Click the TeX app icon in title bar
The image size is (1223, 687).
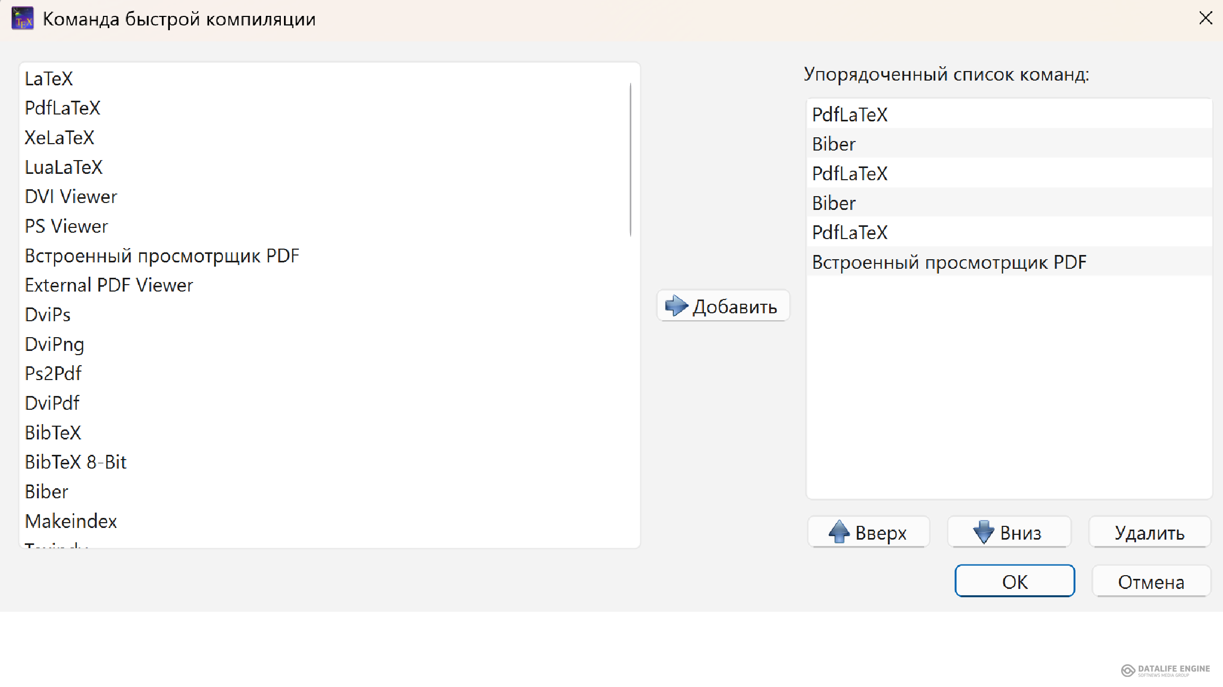click(22, 19)
